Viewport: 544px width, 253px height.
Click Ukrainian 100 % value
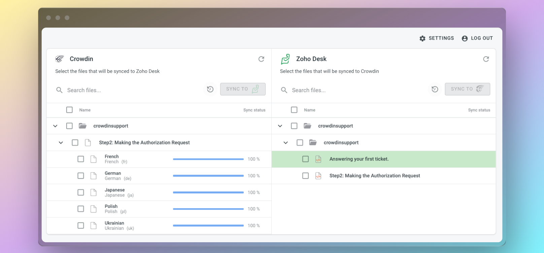[x=254, y=225]
